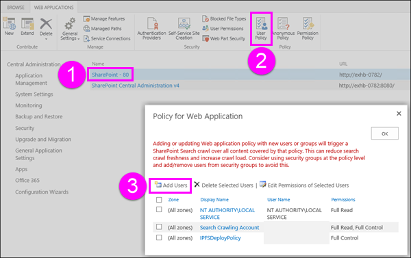Open Configuration Wizards in sidebar
Viewport: 411px width, 258px height.
tap(42, 192)
